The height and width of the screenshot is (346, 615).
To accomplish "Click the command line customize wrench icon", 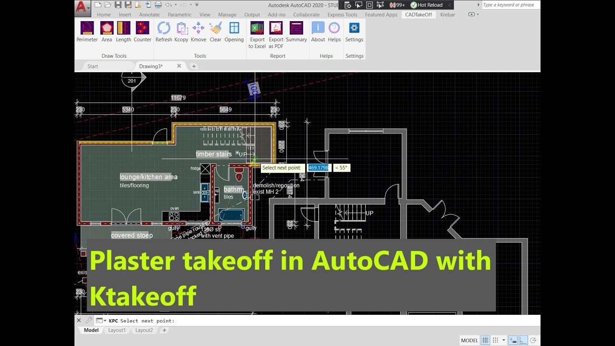I will 89,320.
